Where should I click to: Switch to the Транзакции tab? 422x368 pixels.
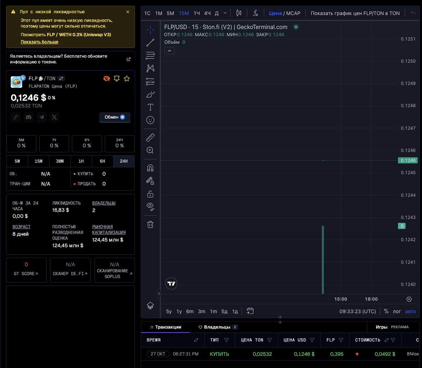[x=165, y=327]
